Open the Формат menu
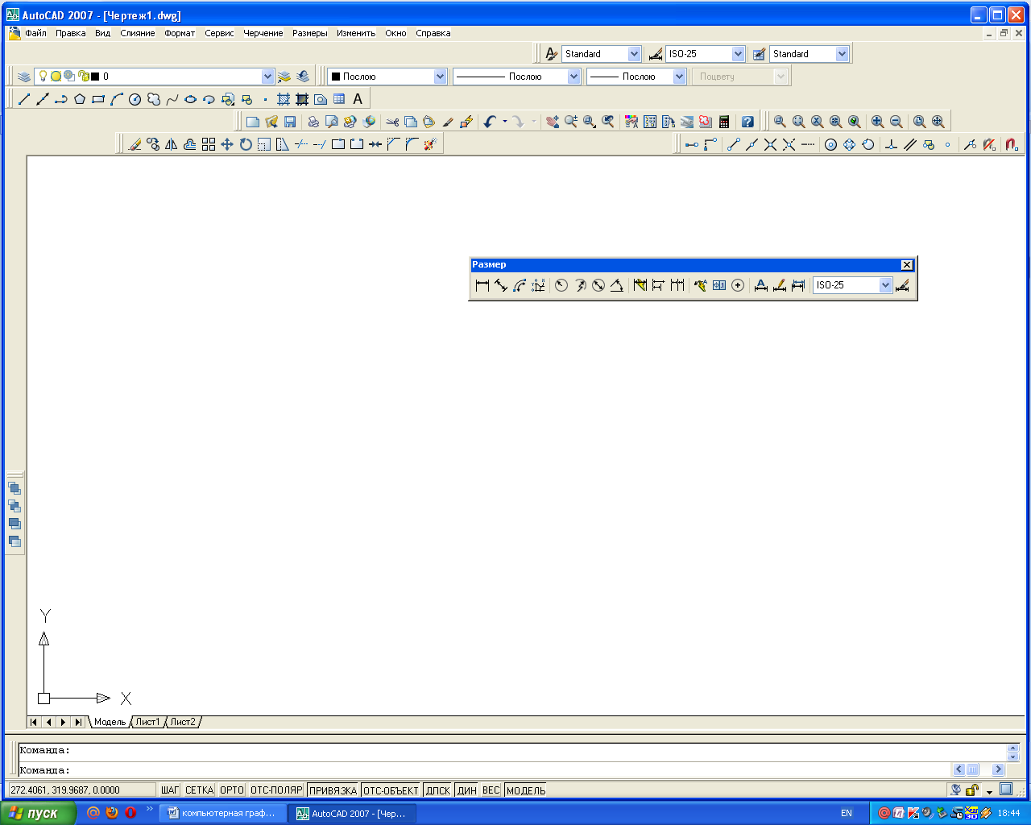 click(x=180, y=33)
